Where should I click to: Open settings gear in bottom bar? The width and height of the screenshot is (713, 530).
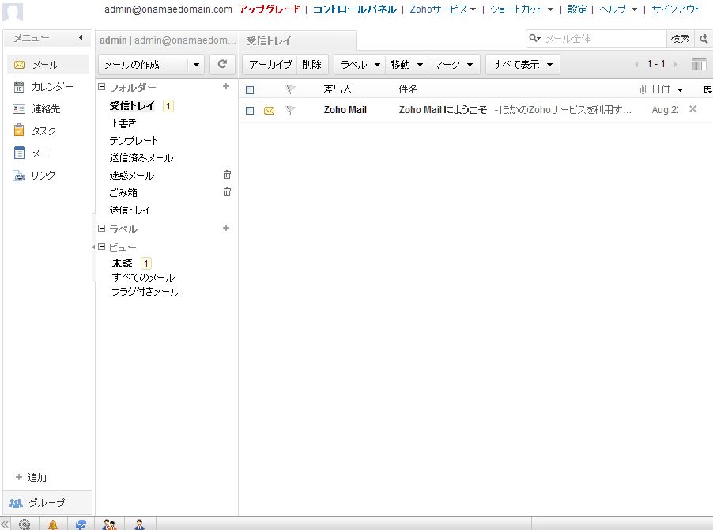click(x=25, y=524)
